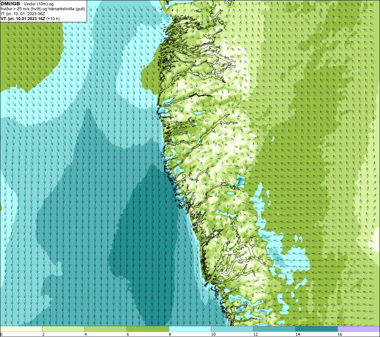Click the legend scale label "8"
380x337 pixels.
point(170,335)
